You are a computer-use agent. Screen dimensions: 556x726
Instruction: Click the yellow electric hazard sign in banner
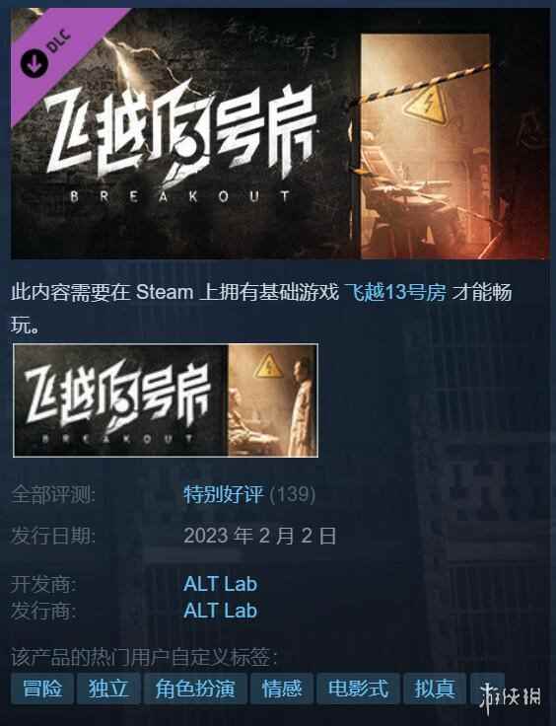pos(427,106)
